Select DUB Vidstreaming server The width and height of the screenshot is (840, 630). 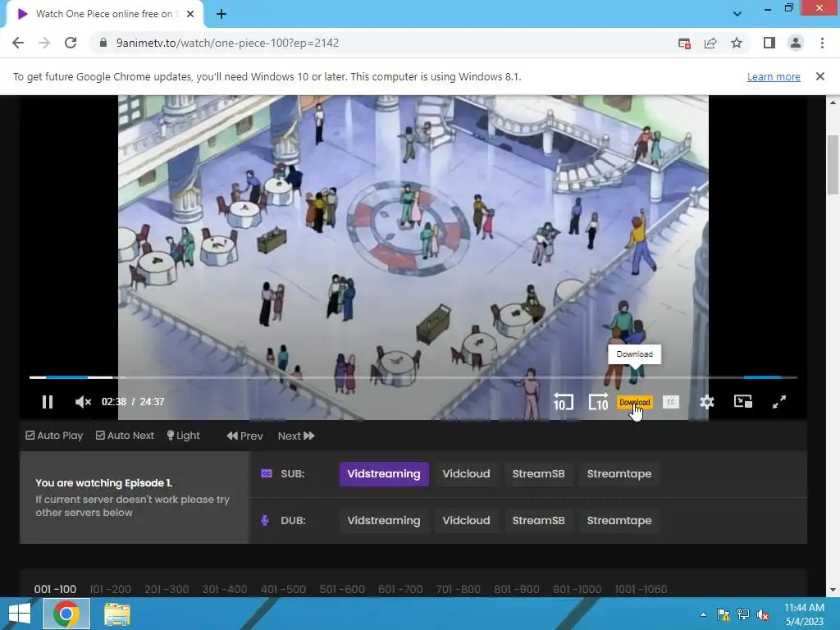[x=384, y=521]
